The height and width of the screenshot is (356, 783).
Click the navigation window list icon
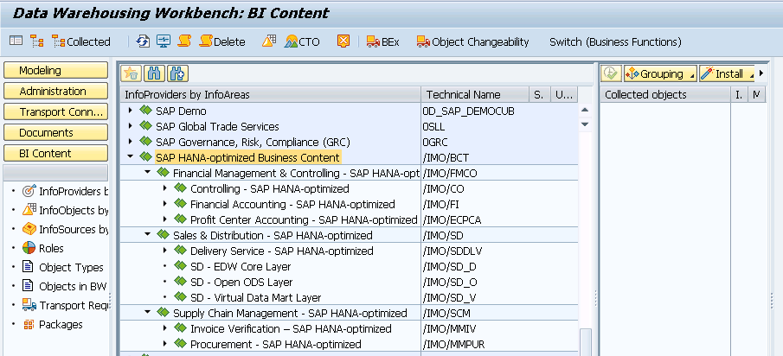16,41
